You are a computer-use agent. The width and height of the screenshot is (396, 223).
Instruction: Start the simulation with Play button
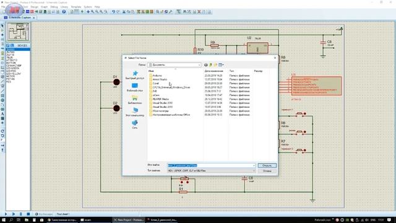(x=6, y=214)
